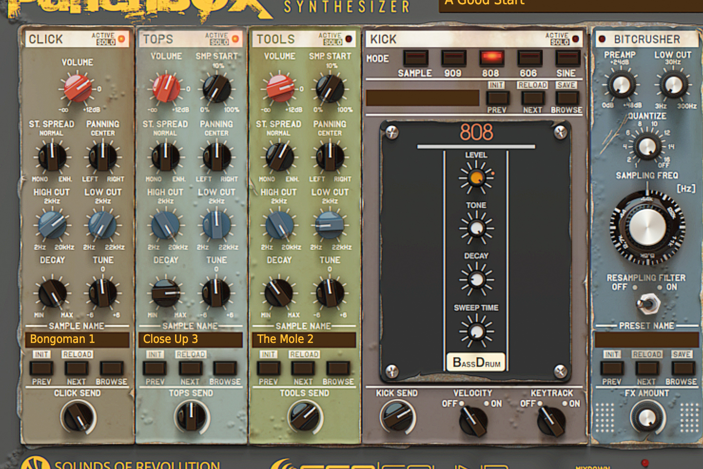Screen dimensions: 703x469
Task: Click the CLICK SEND knob
Action: click(78, 417)
